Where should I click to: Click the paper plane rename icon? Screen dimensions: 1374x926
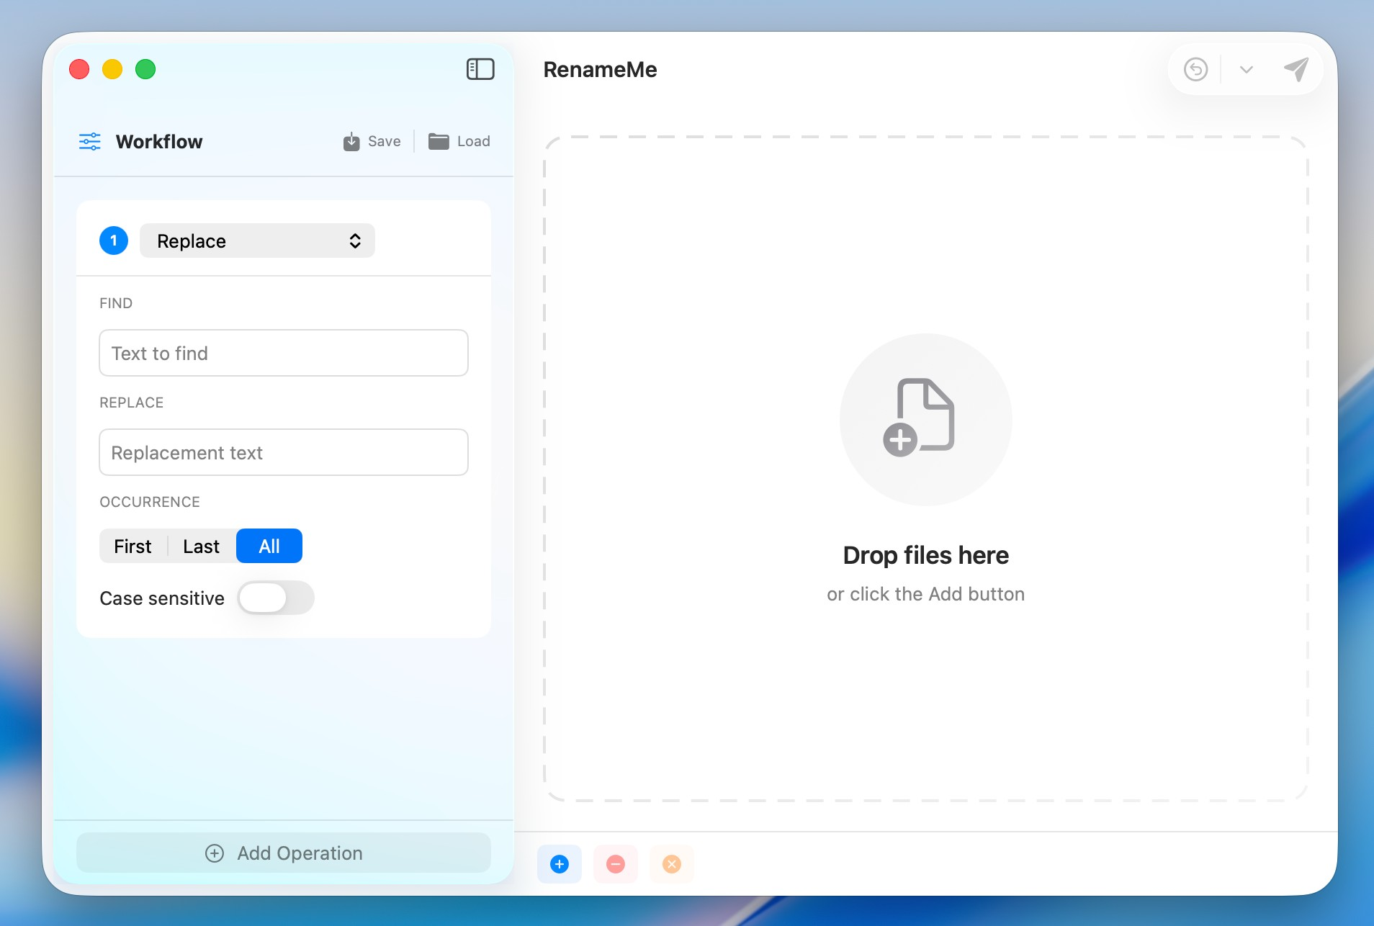(x=1294, y=68)
